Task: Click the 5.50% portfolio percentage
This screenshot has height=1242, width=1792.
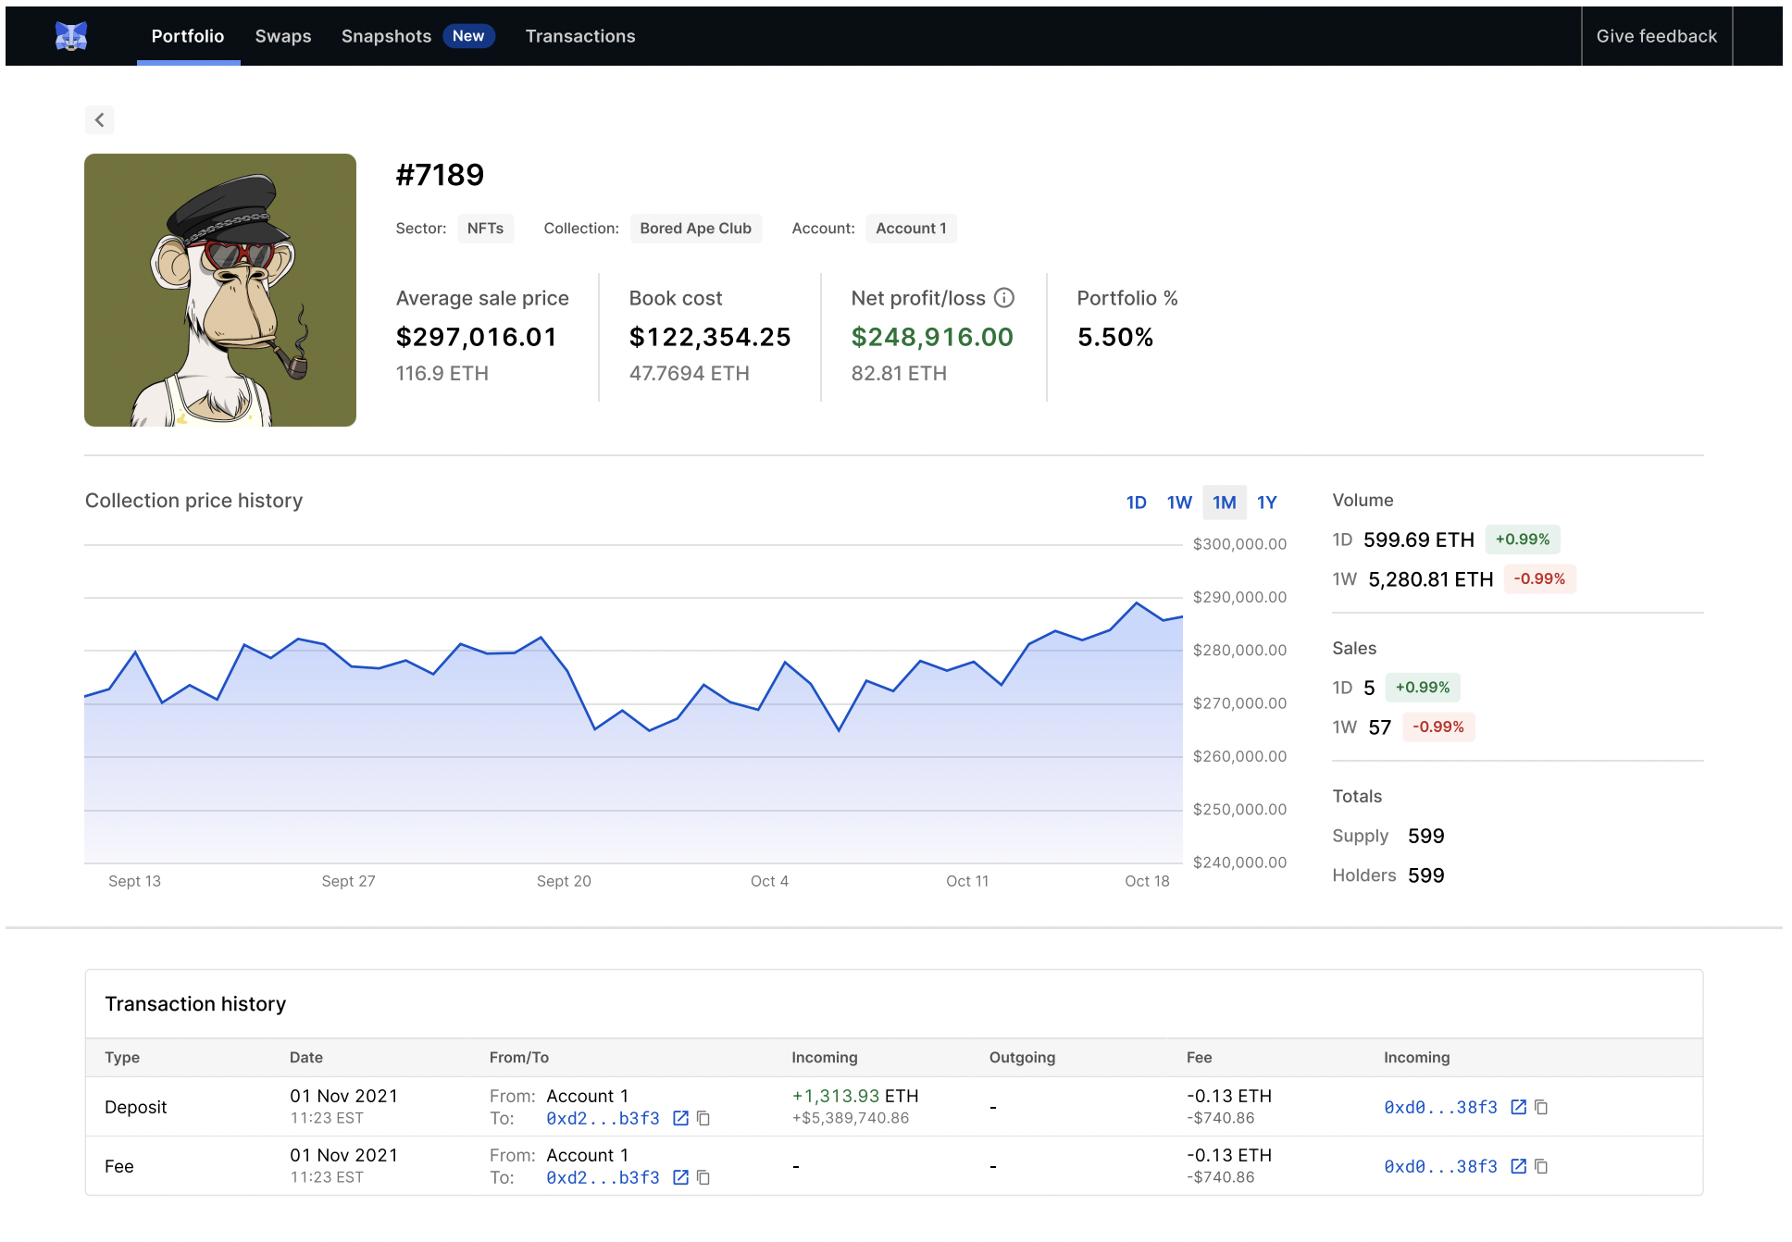Action: tap(1115, 337)
